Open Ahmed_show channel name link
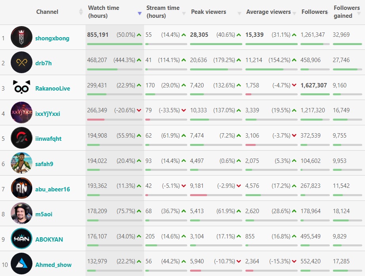The height and width of the screenshot is (276, 365). click(x=53, y=265)
